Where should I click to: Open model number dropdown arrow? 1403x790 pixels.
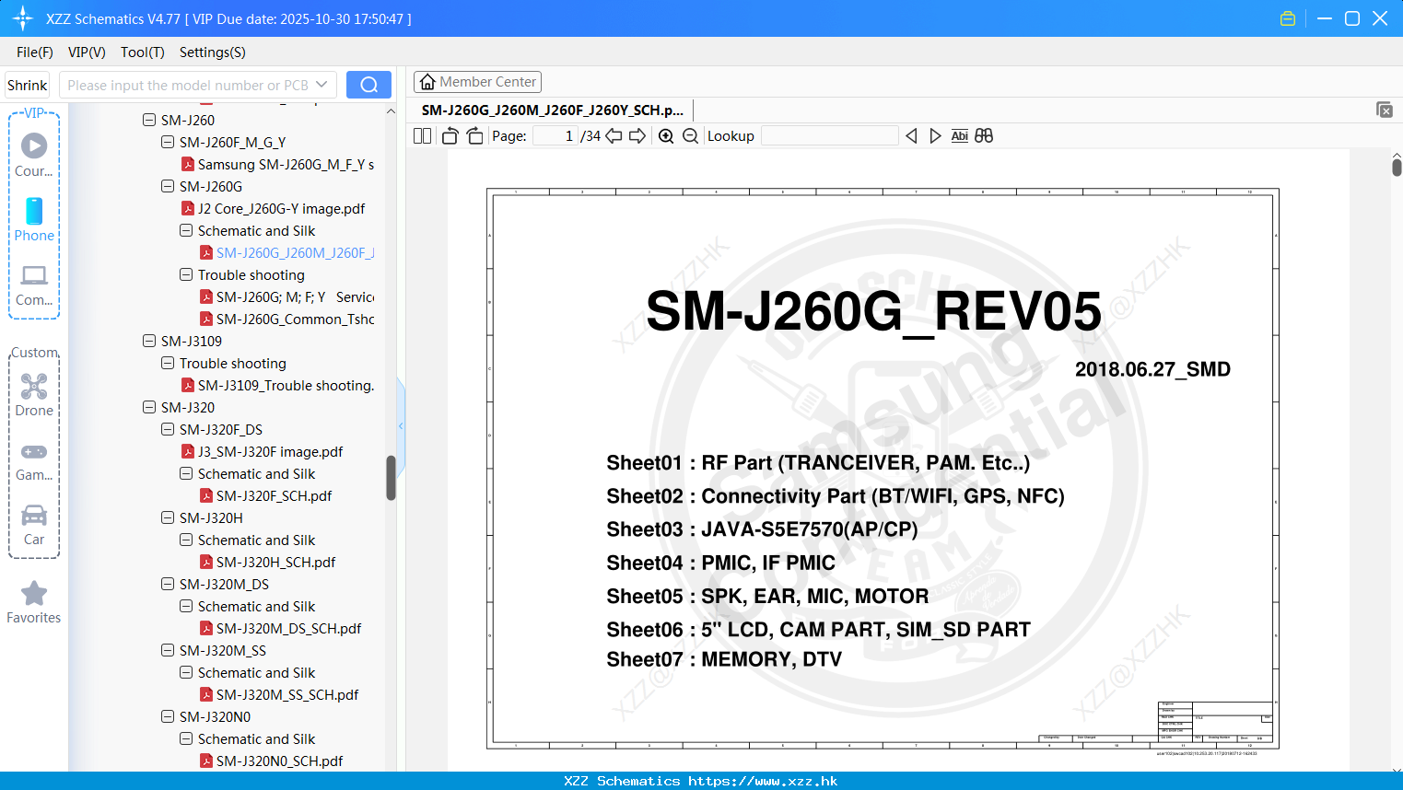pos(322,85)
